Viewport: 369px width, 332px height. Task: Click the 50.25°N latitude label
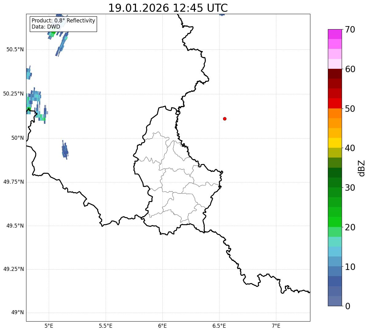click(x=13, y=94)
